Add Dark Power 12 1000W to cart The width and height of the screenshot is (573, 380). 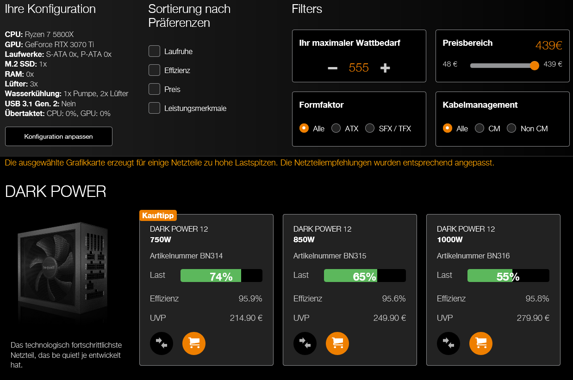[x=481, y=343]
